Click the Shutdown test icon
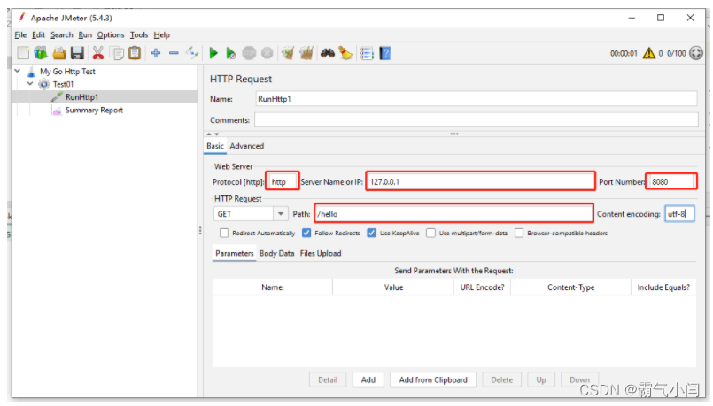Image resolution: width=713 pixels, height=406 pixels. click(267, 54)
